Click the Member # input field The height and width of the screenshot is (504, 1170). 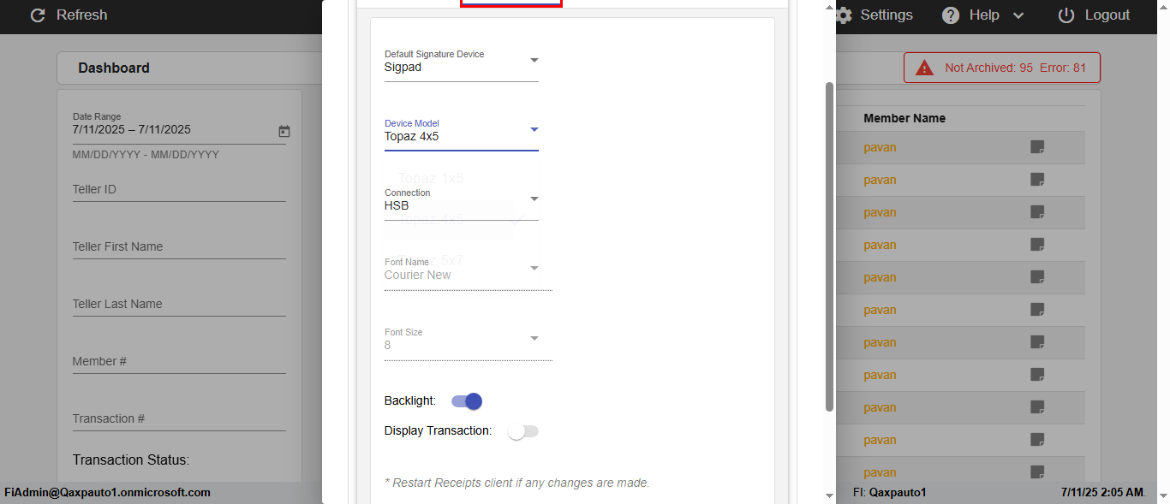tap(179, 362)
